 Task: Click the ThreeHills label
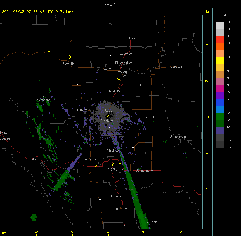(x=149, y=117)
